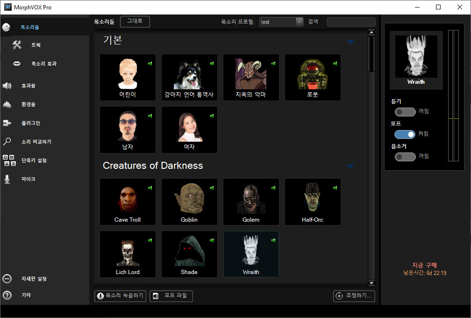Pick the Golem voice icon
The width and height of the screenshot is (471, 318).
(x=251, y=201)
